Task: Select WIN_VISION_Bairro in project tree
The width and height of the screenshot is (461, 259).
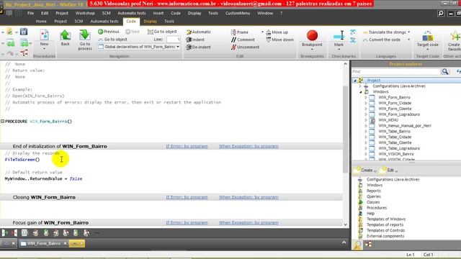Action: pos(395,154)
